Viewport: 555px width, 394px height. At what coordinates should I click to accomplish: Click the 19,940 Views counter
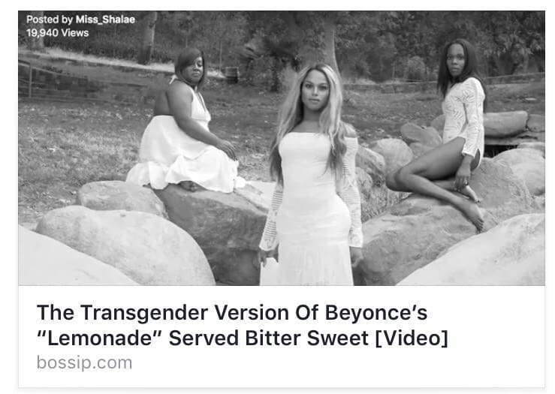[57, 33]
